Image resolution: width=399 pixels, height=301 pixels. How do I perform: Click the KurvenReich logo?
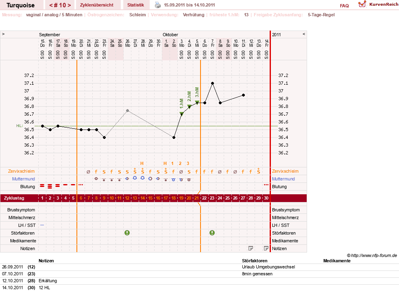pyautogui.click(x=378, y=4)
